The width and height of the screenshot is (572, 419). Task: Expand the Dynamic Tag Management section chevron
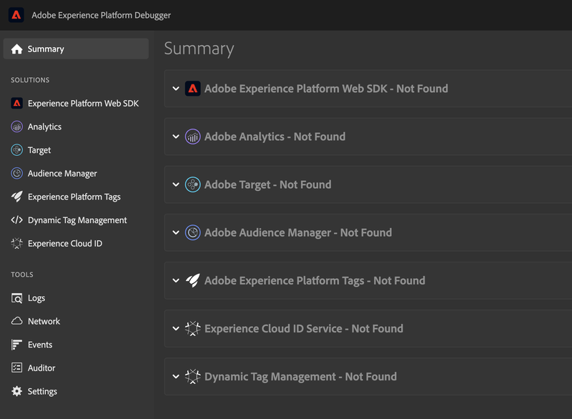coord(176,377)
